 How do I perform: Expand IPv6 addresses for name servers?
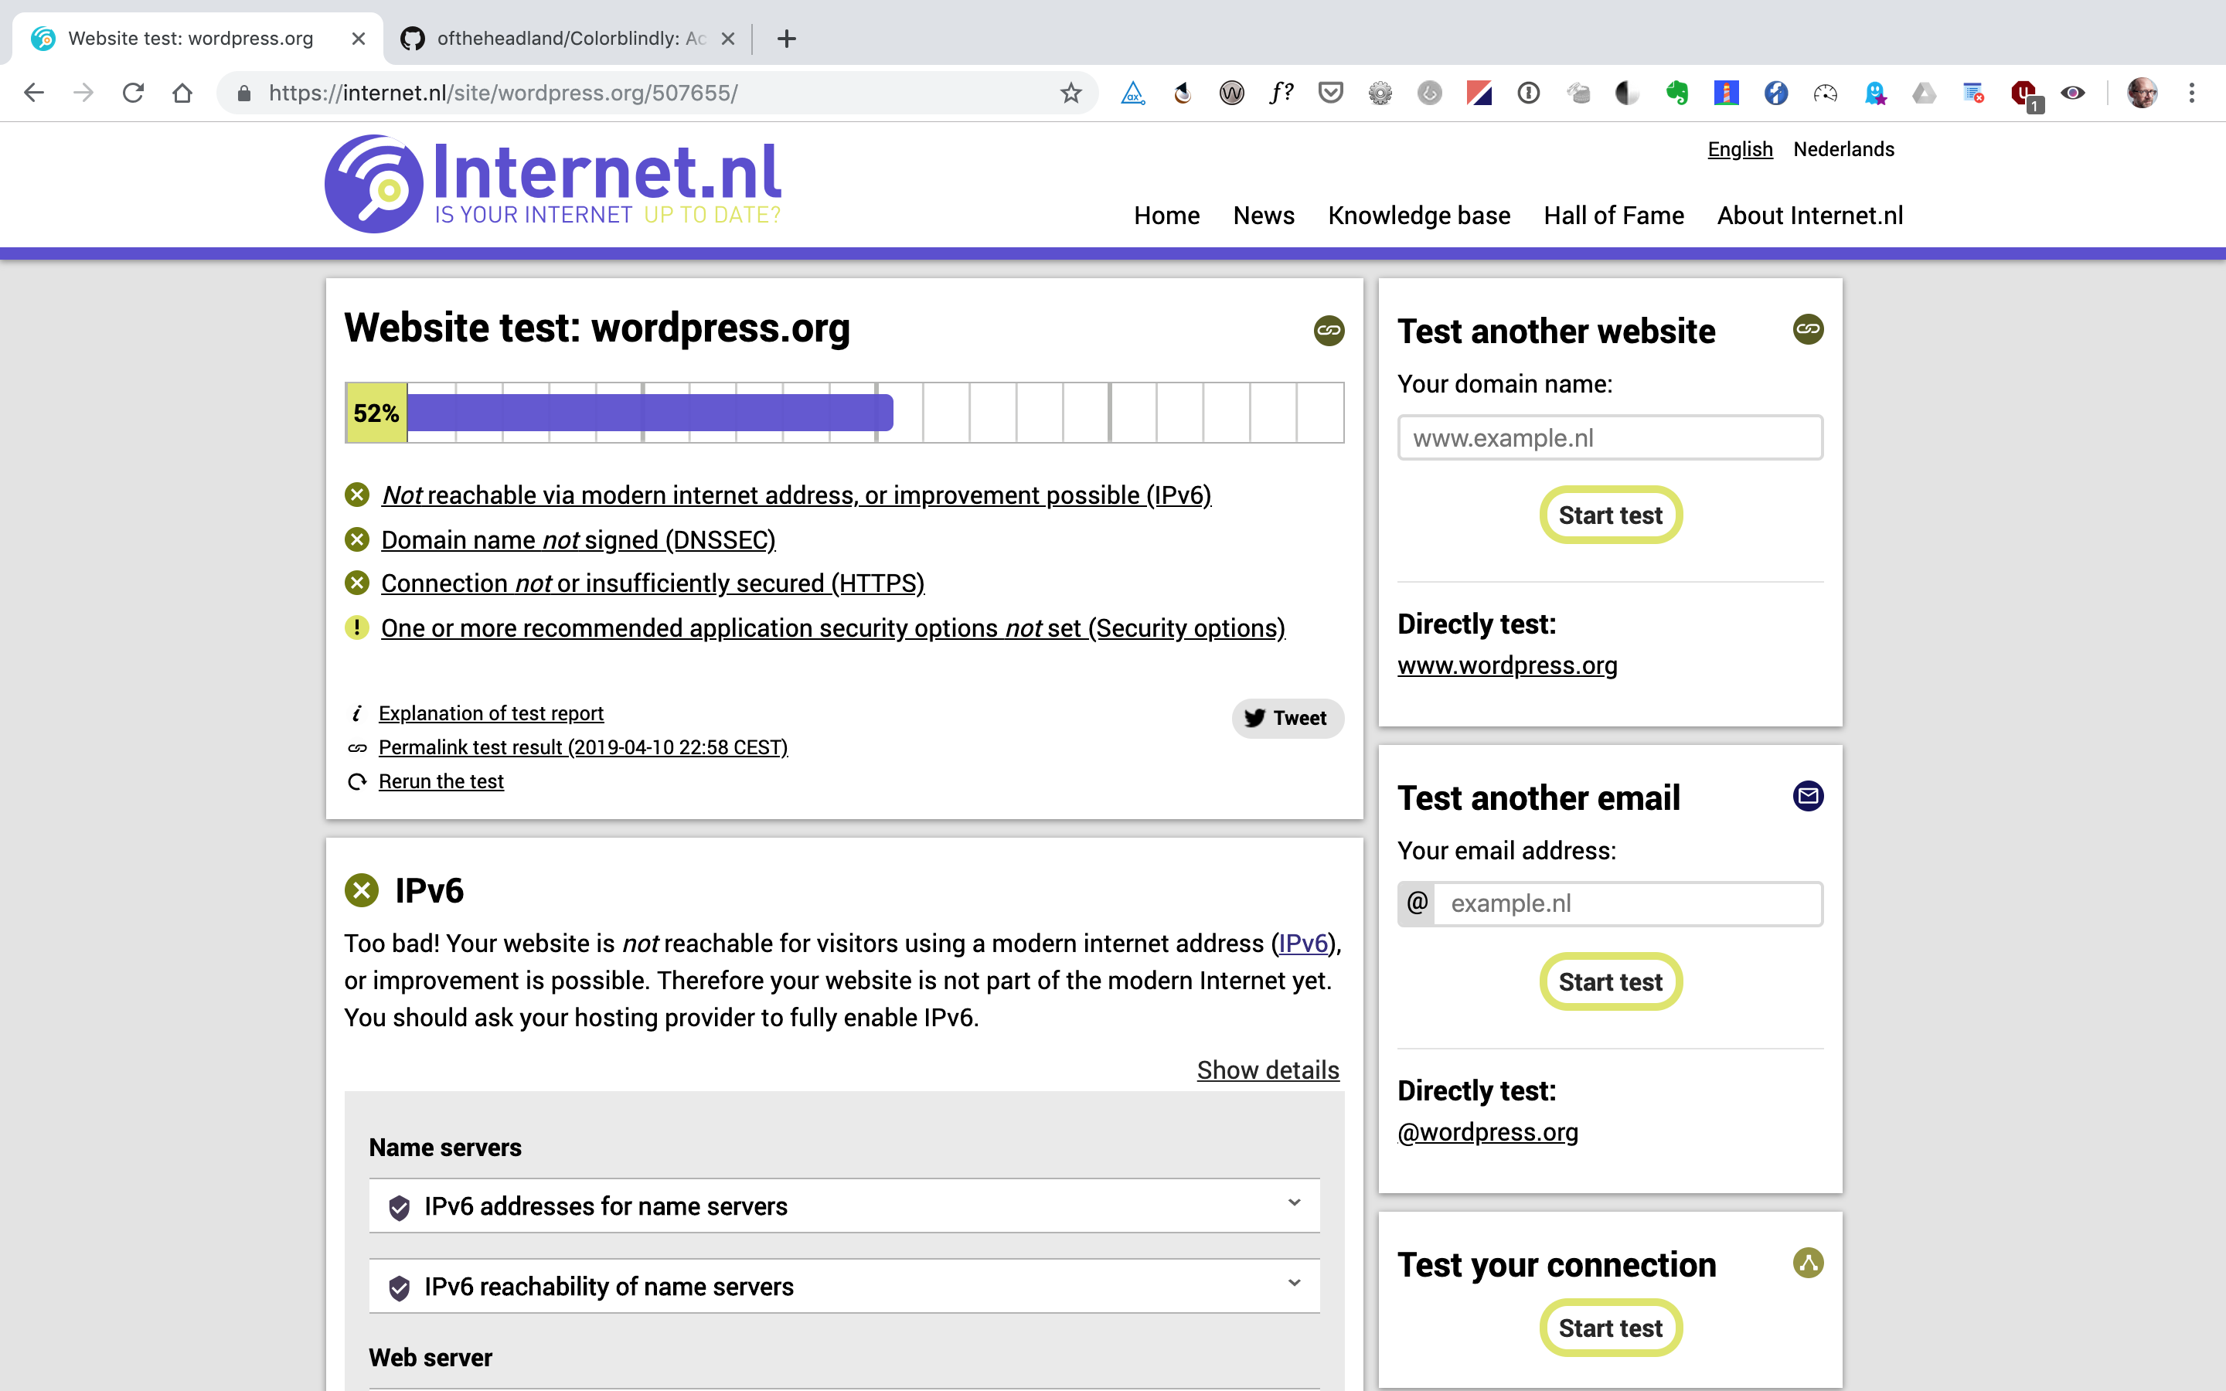click(x=844, y=1206)
